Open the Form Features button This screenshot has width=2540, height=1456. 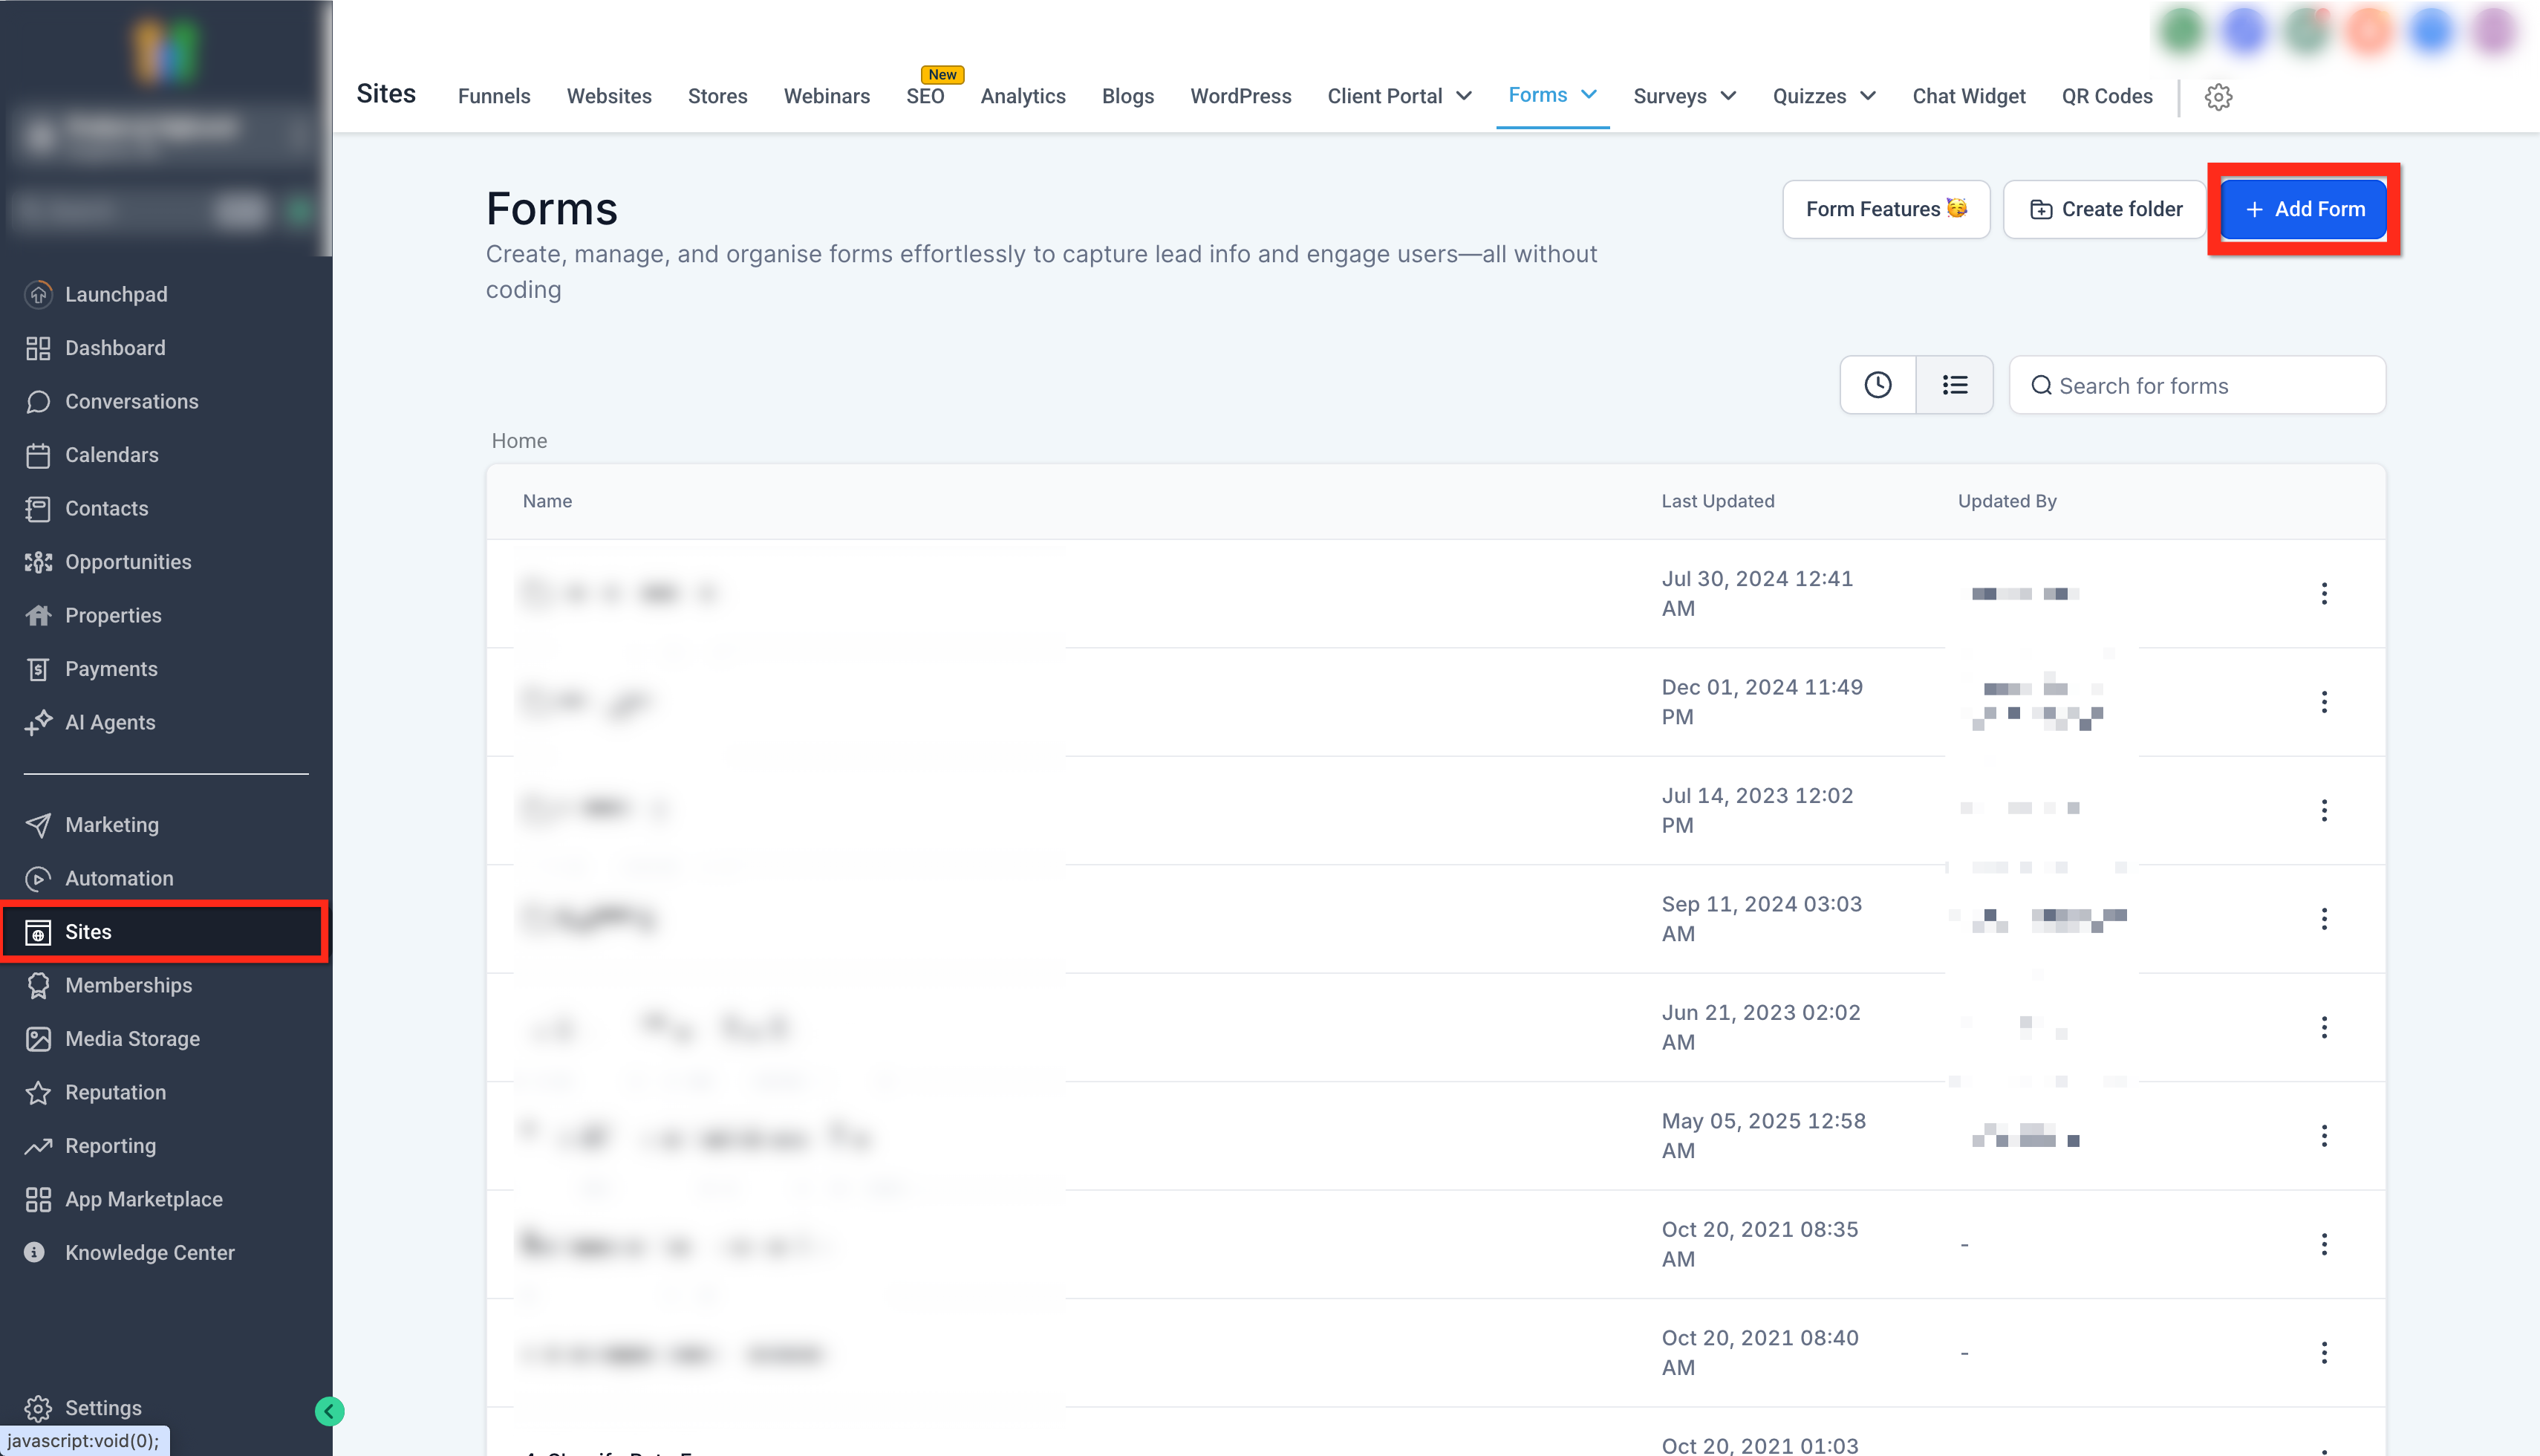click(1885, 209)
